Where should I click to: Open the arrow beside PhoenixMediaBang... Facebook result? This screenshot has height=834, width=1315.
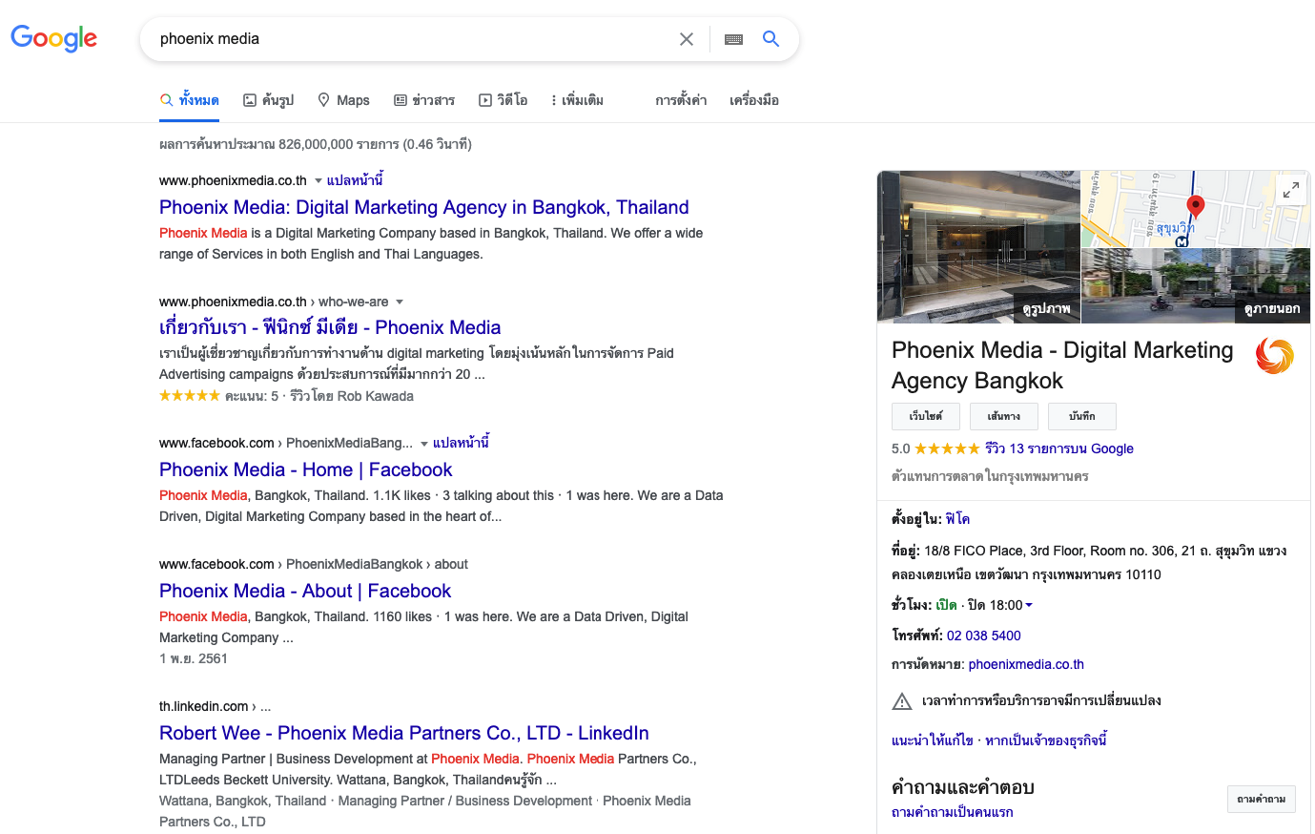tap(424, 444)
